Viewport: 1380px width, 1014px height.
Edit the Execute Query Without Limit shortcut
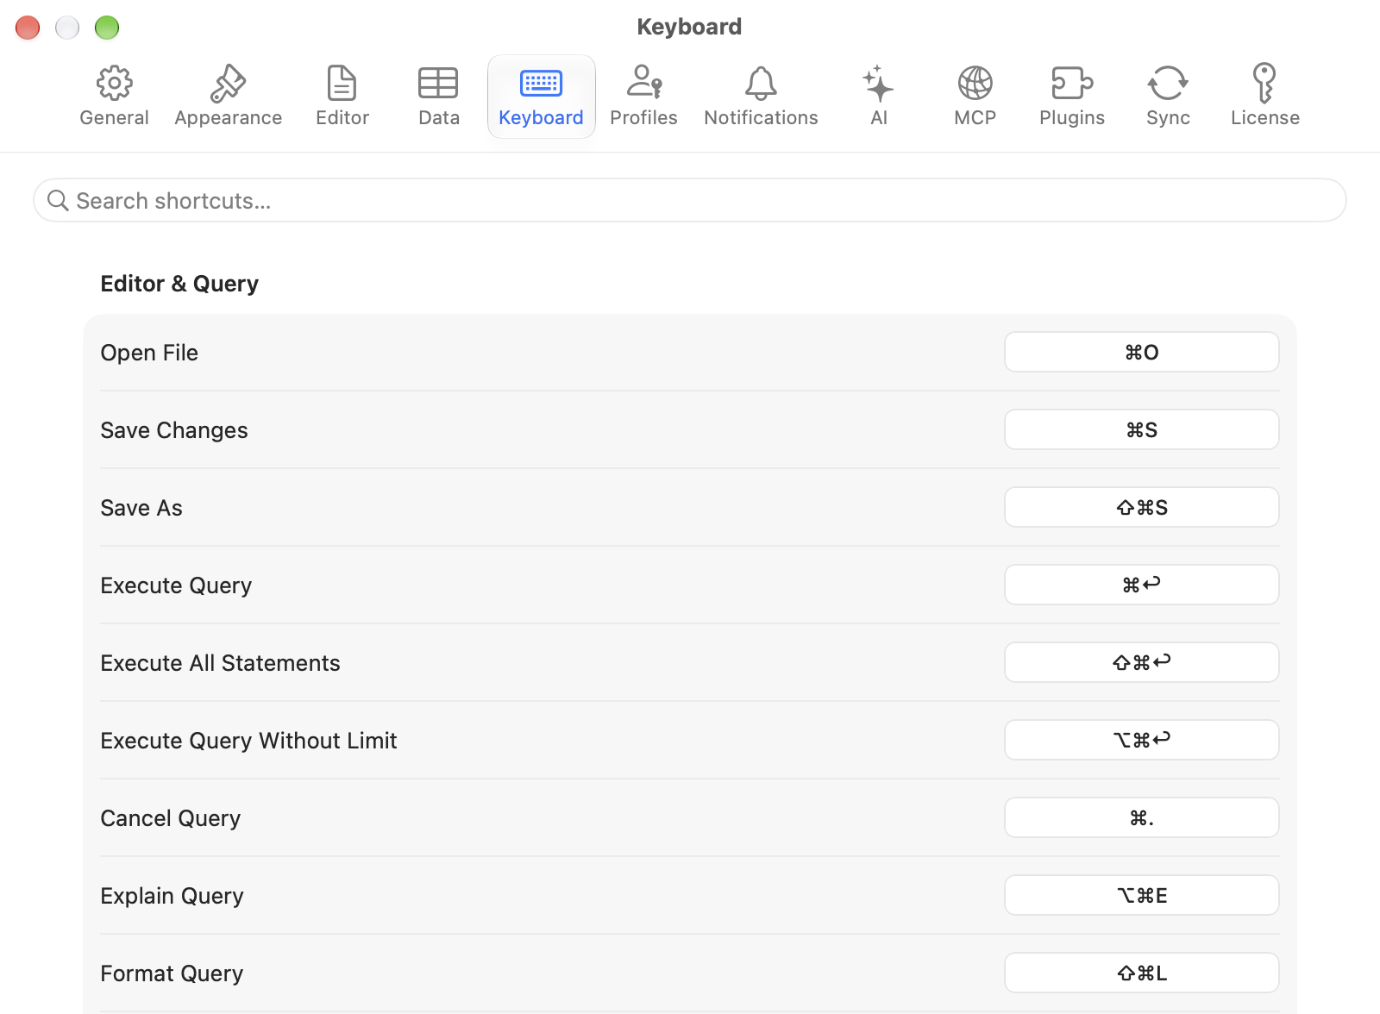pos(1141,741)
